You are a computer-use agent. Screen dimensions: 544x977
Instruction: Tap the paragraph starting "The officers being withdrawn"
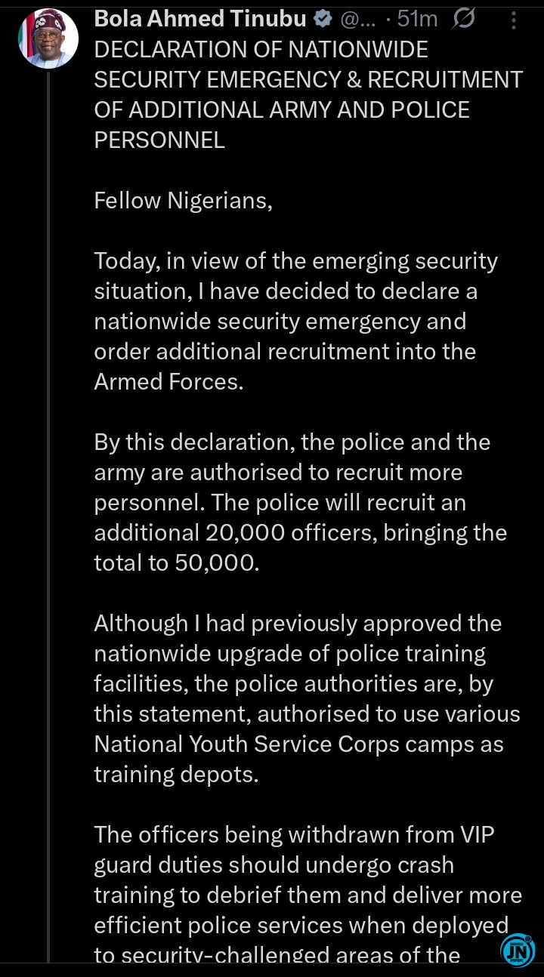point(308,895)
